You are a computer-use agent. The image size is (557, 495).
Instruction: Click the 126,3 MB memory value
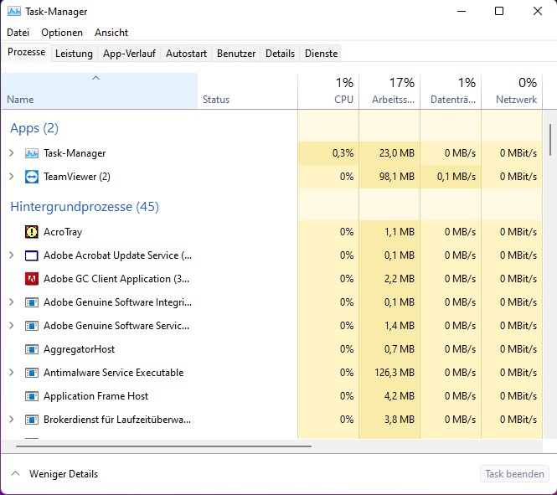tap(395, 373)
